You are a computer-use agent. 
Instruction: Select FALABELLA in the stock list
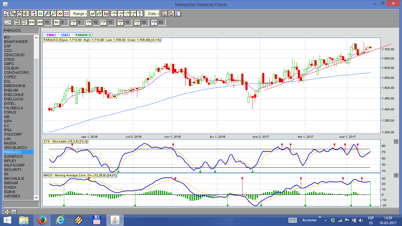(14, 108)
